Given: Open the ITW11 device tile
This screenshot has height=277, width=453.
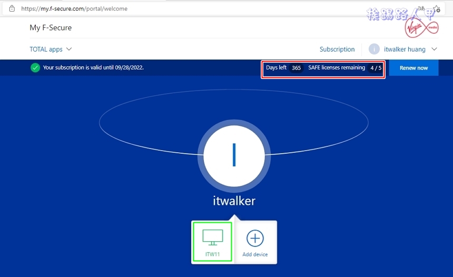Looking at the screenshot, I should [x=213, y=242].
